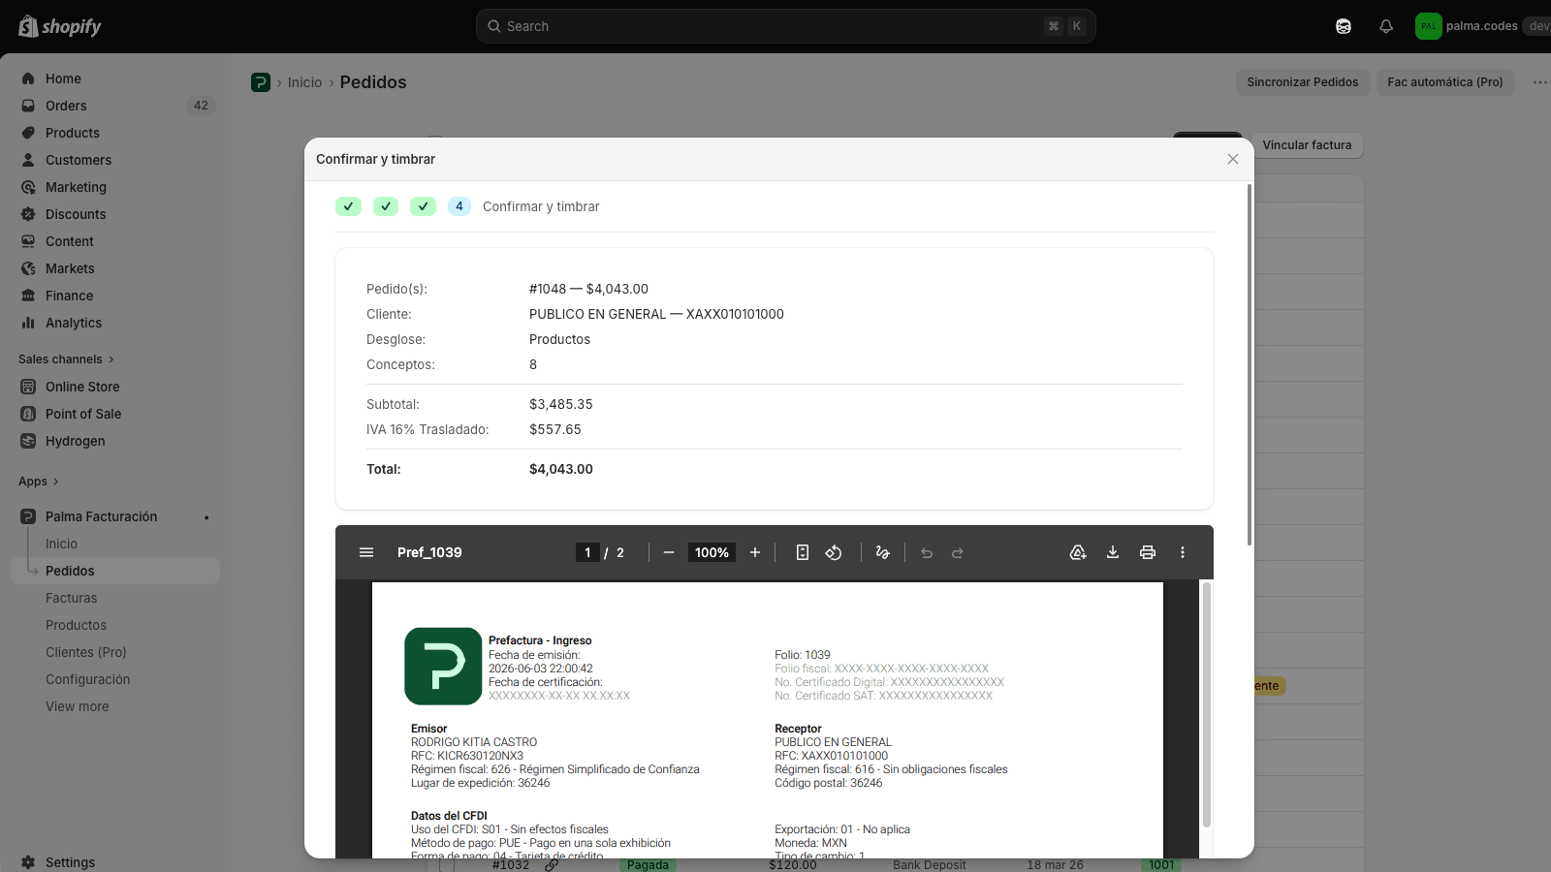
Task: Click the Inicio breadcrumb link
Action: (x=304, y=82)
